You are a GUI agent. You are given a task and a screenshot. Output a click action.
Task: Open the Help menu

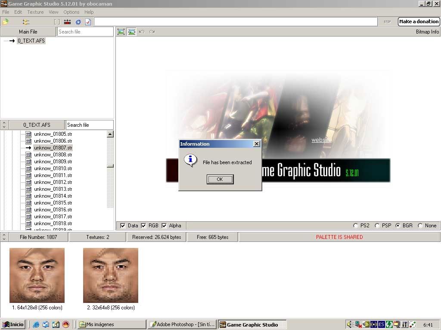coord(89,12)
